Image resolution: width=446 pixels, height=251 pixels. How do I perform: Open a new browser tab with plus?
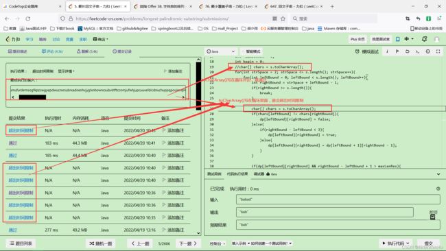click(332, 6)
